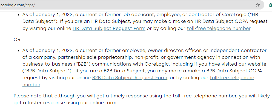Follow "toll-free telephone" link in B2B paragraph
The image size is (272, 111).
tap(232, 78)
